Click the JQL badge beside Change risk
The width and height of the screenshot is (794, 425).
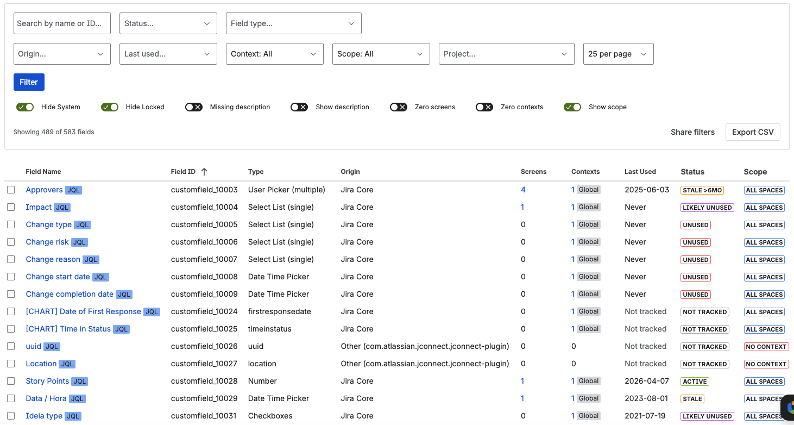[x=80, y=242]
